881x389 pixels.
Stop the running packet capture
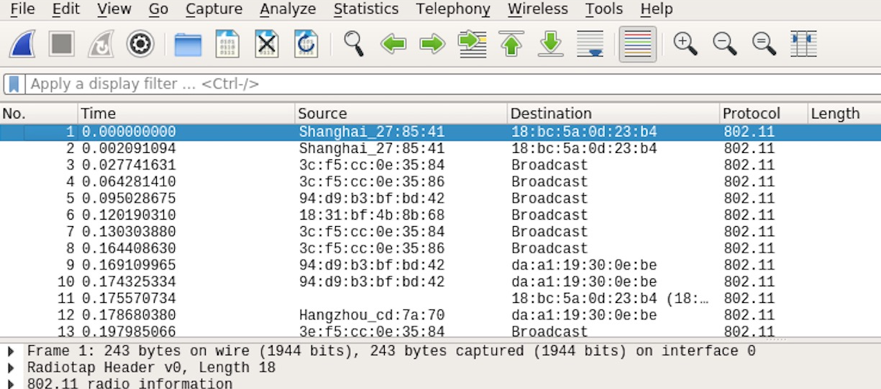(x=62, y=44)
